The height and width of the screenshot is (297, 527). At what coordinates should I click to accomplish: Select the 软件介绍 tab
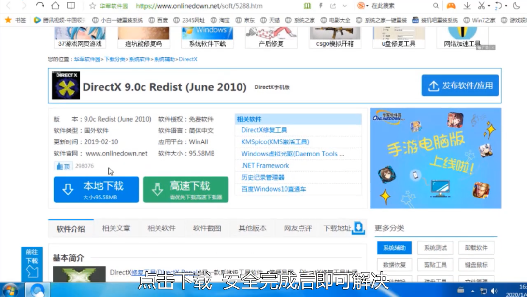(x=71, y=228)
